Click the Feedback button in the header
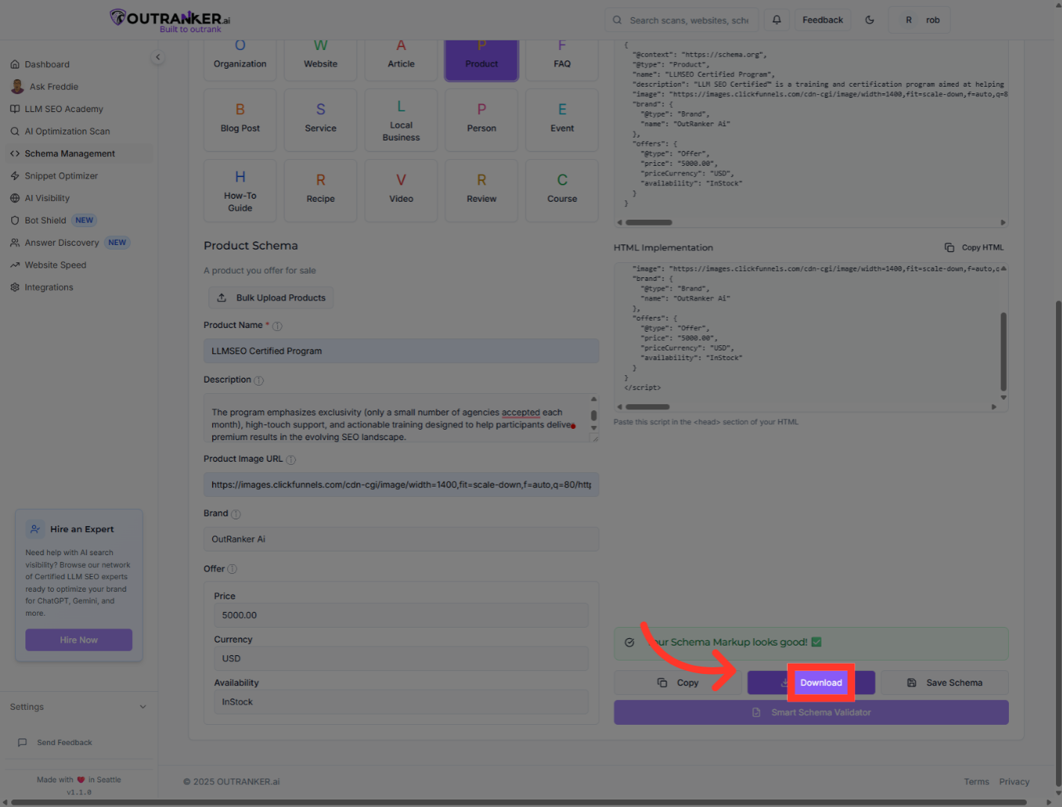 coord(823,20)
